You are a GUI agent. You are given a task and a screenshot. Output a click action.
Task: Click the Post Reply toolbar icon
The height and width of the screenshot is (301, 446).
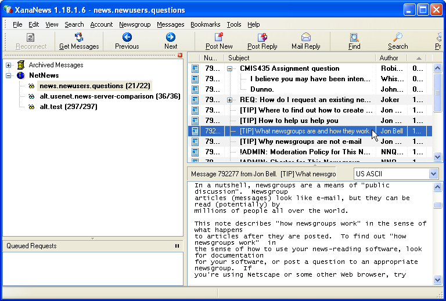point(262,38)
